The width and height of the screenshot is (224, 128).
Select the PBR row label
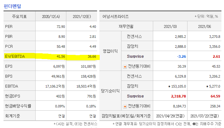tap(9, 37)
